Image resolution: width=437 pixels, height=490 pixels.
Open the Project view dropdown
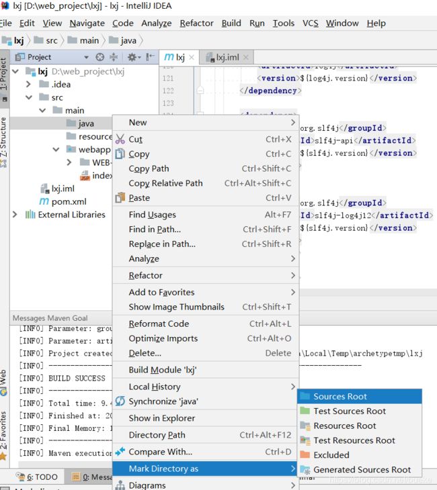(x=86, y=57)
